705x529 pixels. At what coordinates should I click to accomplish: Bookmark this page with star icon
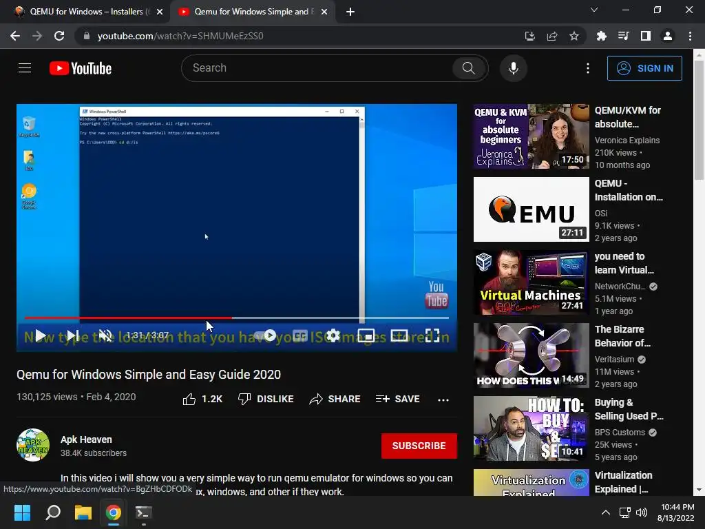[574, 36]
